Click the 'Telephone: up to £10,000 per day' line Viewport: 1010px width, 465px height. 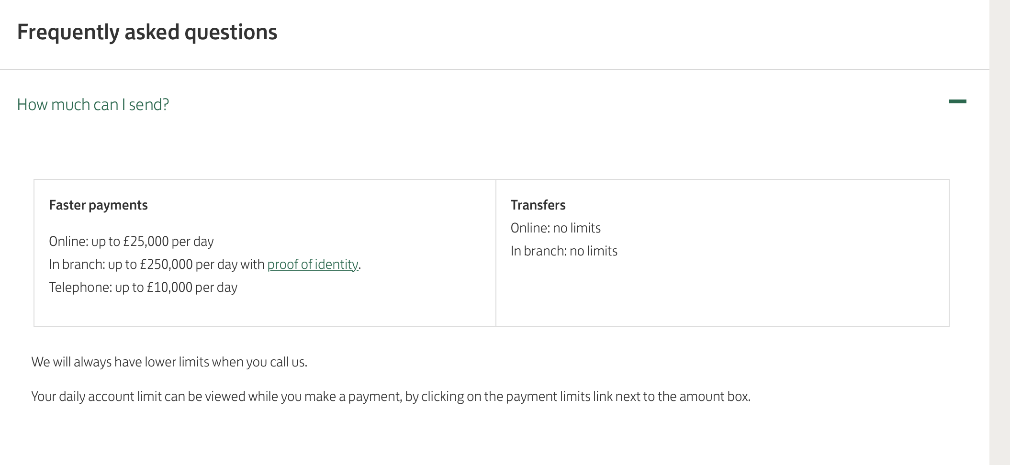[143, 287]
